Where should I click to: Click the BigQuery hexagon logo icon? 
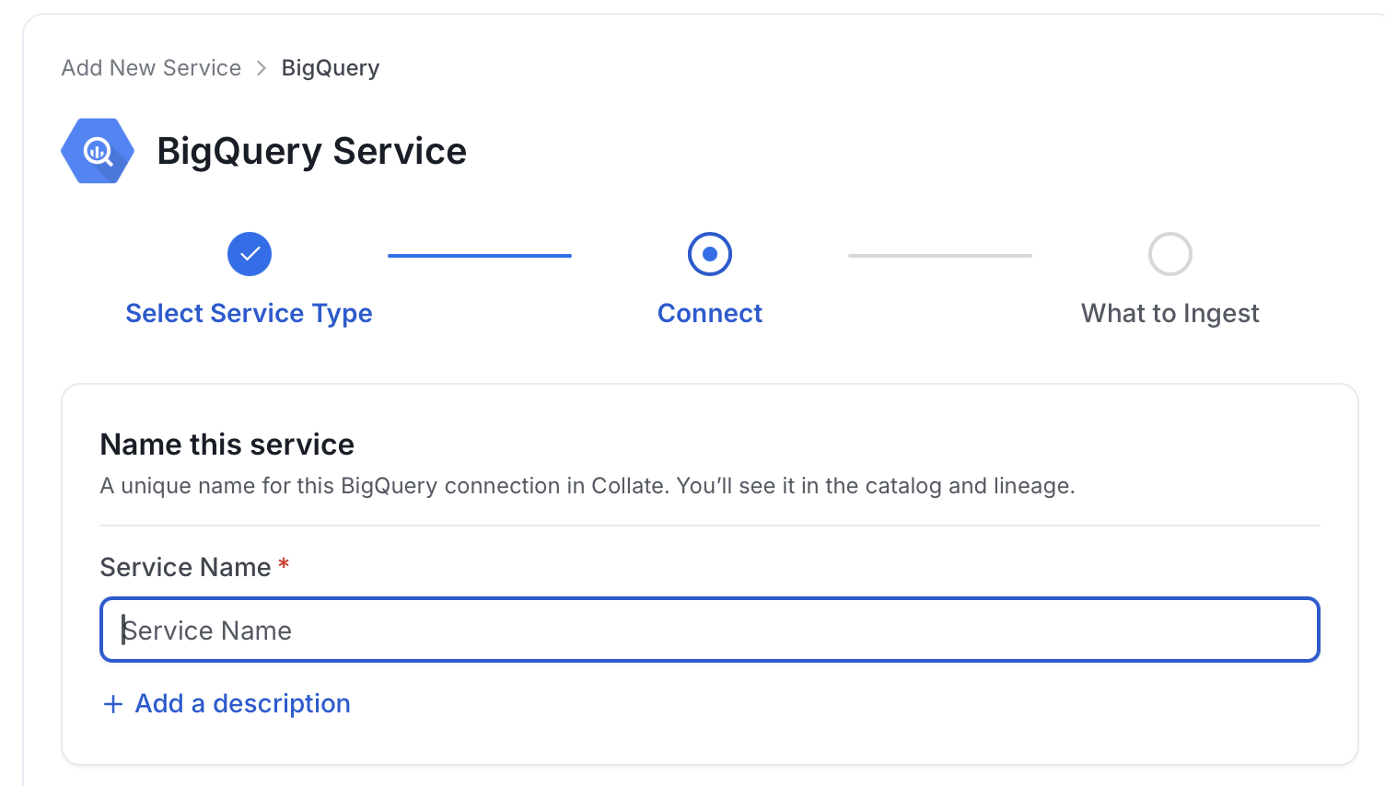pyautogui.click(x=98, y=151)
